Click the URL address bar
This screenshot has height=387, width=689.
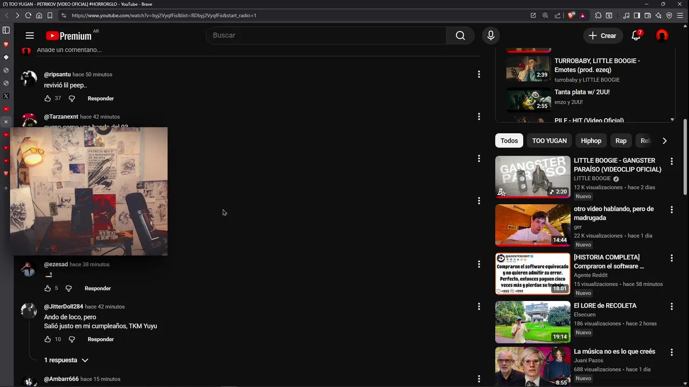pyautogui.click(x=291, y=16)
